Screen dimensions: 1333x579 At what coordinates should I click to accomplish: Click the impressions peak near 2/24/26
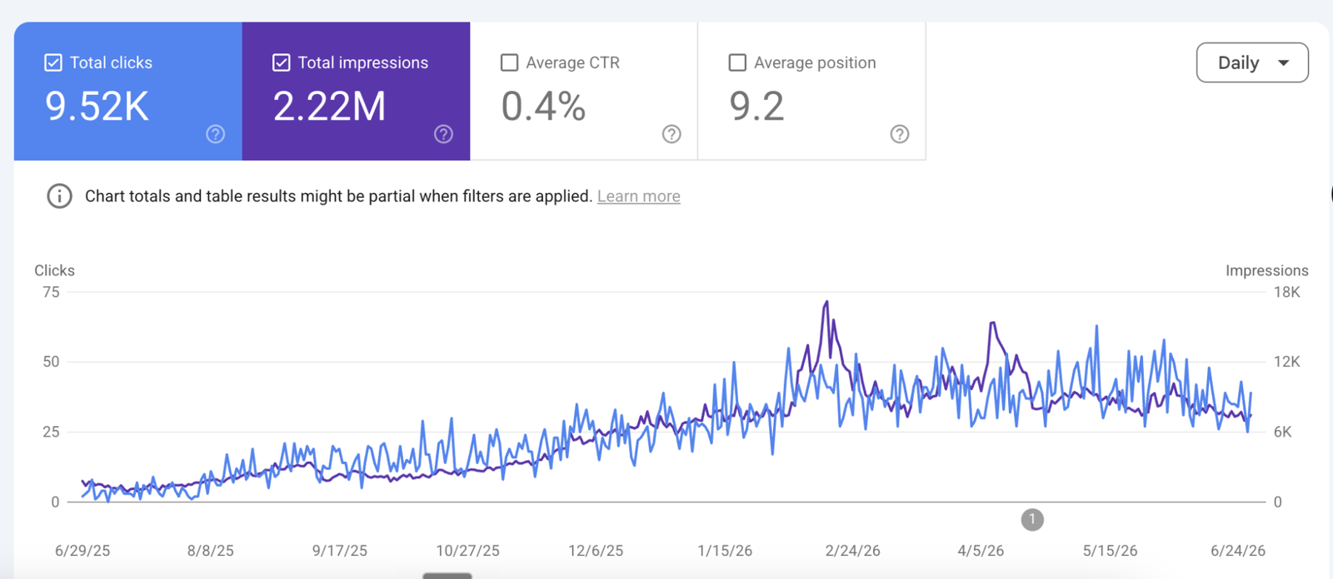click(826, 303)
